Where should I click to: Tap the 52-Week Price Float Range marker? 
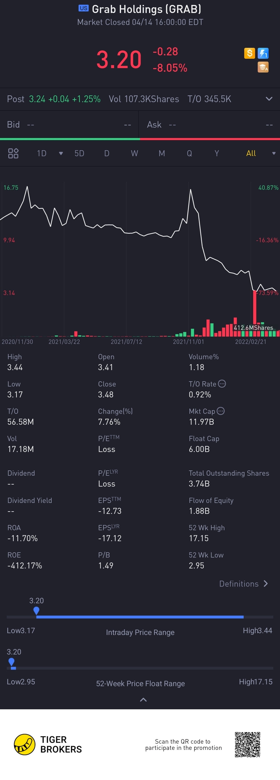click(11, 662)
